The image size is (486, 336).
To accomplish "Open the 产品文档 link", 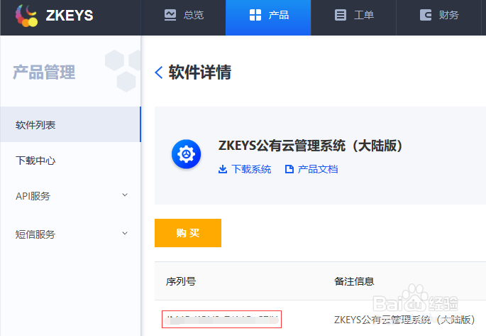I will pyautogui.click(x=318, y=169).
